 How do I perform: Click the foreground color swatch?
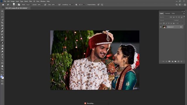(1, 77)
